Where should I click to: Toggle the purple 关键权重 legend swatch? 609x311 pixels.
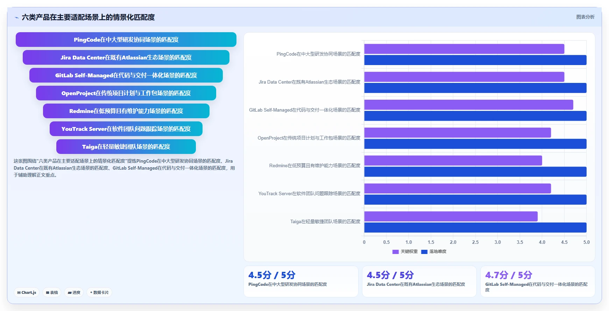396,252
